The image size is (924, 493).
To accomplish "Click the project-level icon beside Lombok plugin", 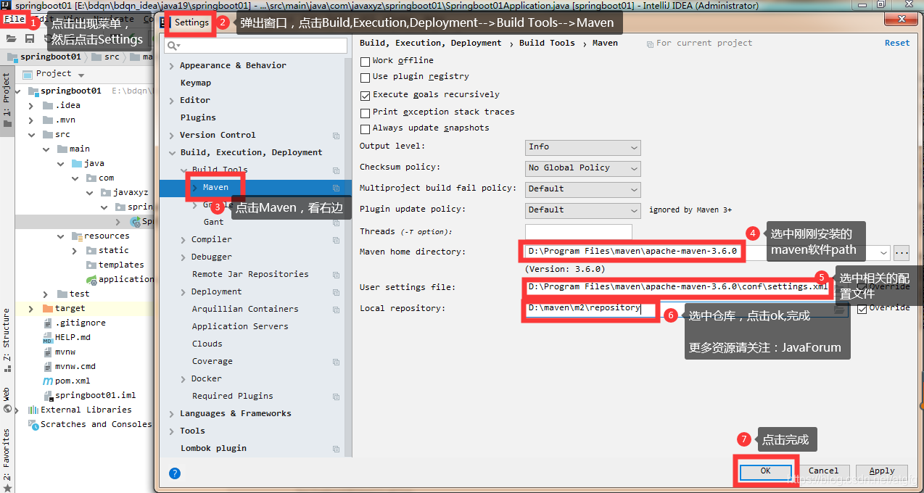I will [336, 449].
